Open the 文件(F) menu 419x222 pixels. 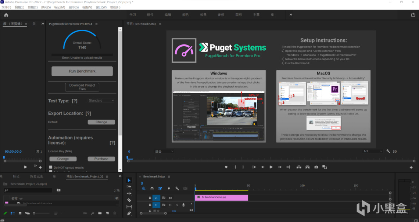click(7, 7)
